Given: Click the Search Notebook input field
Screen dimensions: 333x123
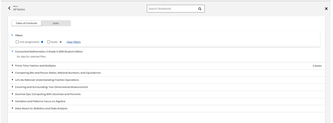Looking at the screenshot, I should (172, 9).
